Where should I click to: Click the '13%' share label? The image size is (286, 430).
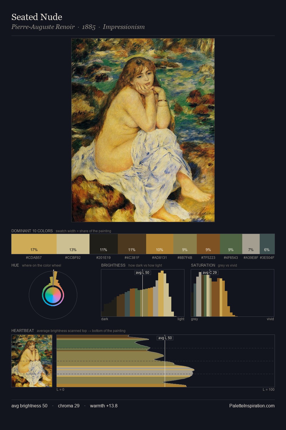73,250
